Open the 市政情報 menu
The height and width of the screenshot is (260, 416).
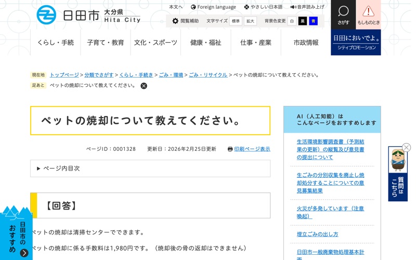(306, 43)
